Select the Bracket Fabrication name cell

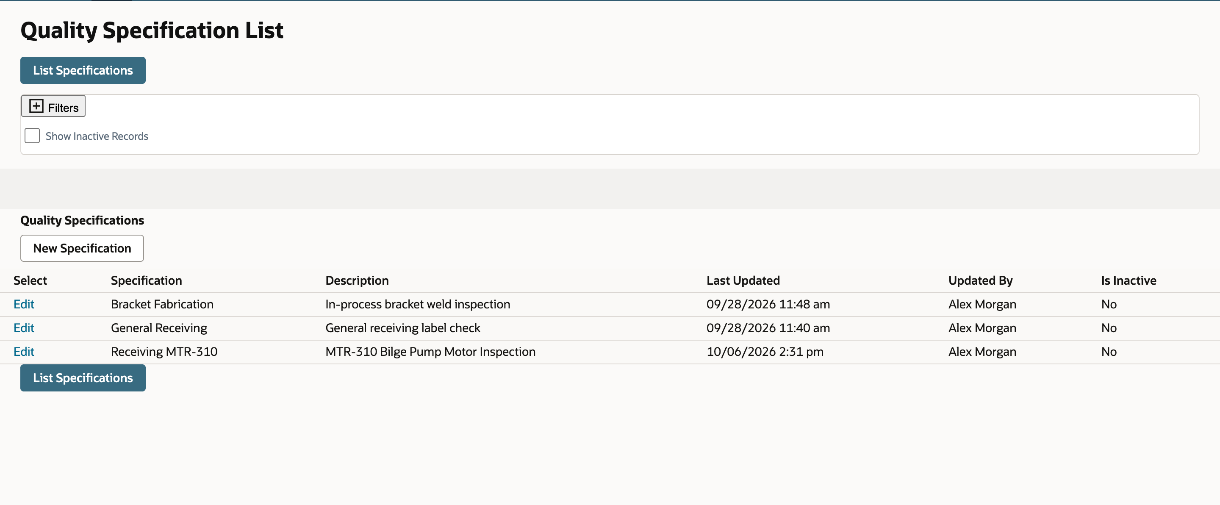[162, 304]
